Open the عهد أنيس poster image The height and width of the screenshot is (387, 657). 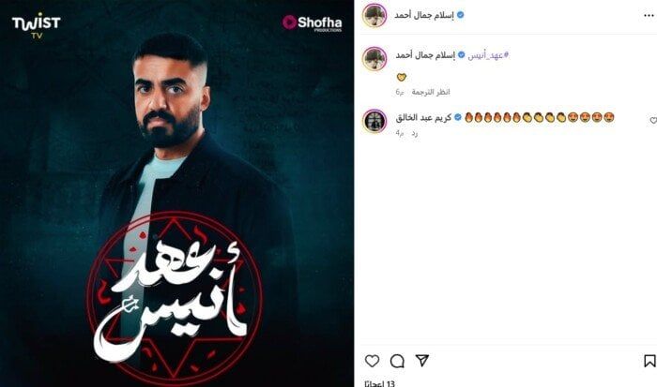coord(176,193)
